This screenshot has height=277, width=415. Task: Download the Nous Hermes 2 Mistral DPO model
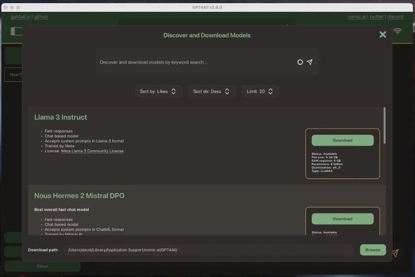pos(342,219)
